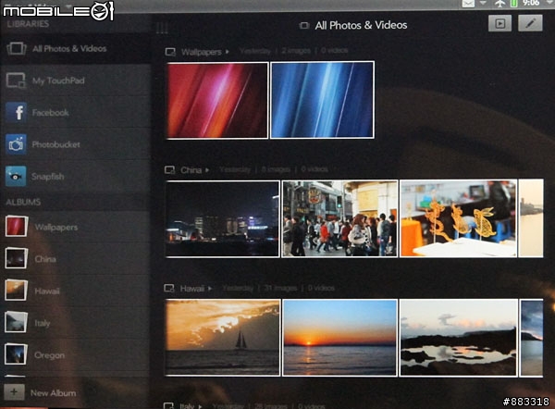Open Hawaii album thumbnail in sidebar
The height and width of the screenshot is (409, 555).
coord(17,290)
